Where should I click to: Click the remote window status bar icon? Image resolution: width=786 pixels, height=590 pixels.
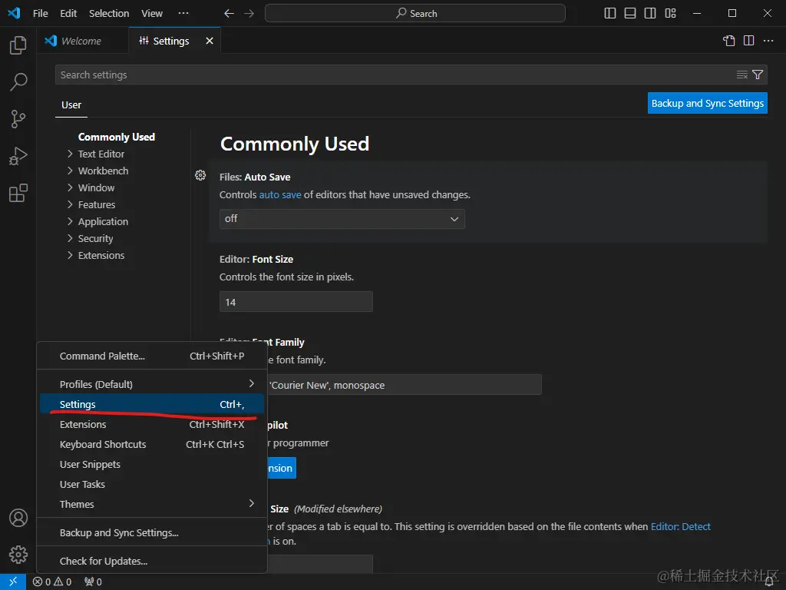(x=13, y=582)
